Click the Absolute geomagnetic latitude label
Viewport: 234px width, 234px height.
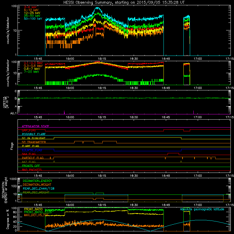tap(202, 209)
